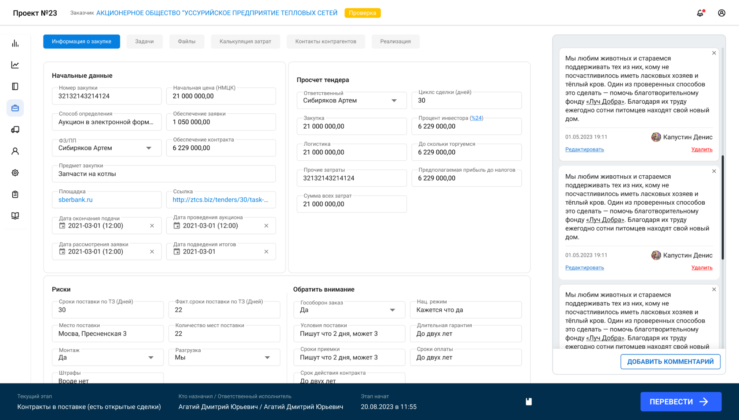Click Удалить on the second comment
The image size is (739, 420).
(702, 268)
